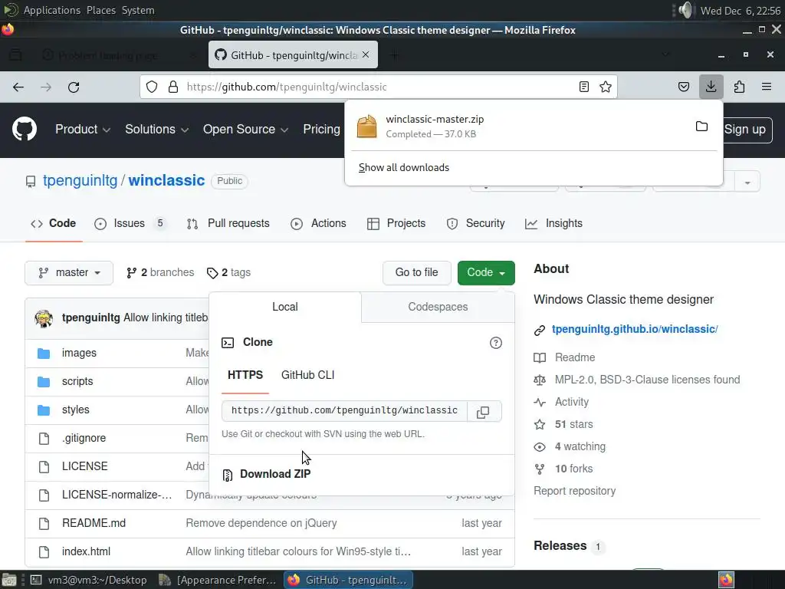
Task: Go back with the browser back arrow
Action: click(x=18, y=87)
